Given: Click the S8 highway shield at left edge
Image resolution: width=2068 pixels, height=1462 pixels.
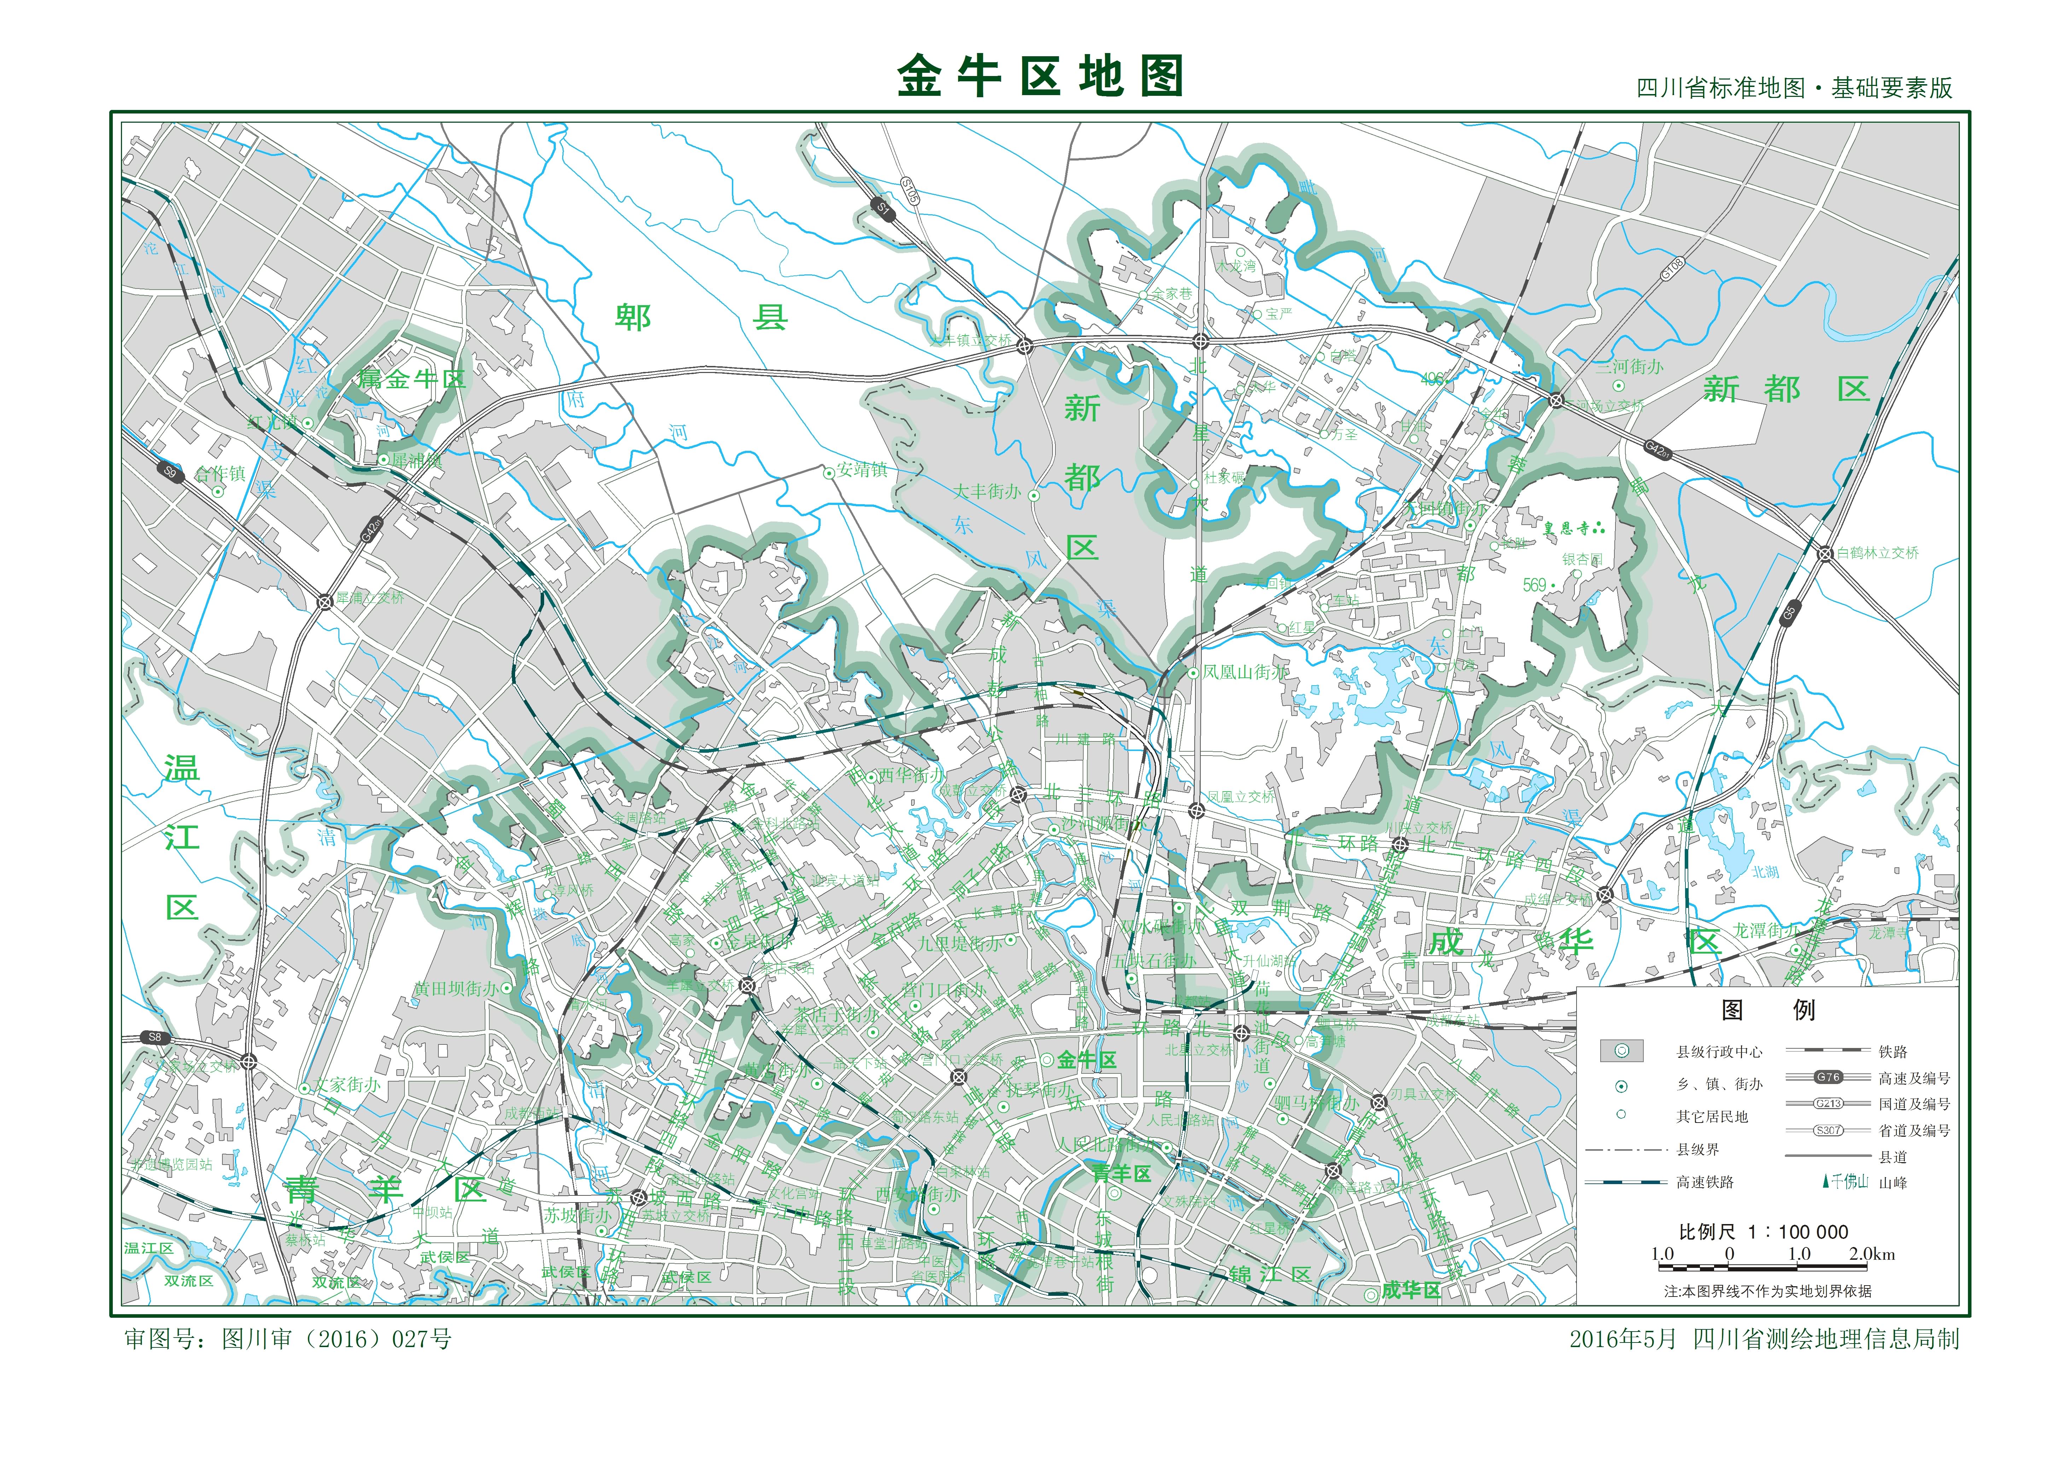Looking at the screenshot, I should point(155,1038).
